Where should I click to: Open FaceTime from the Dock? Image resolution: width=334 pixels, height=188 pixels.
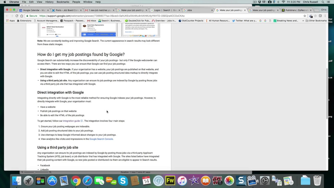pyautogui.click(x=99, y=181)
